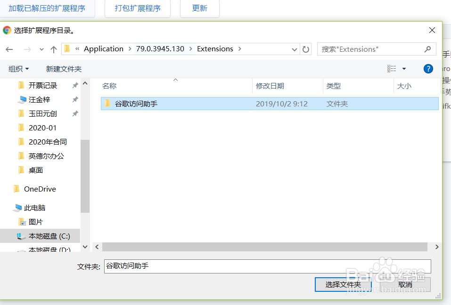Go up one folder level
Viewport: 451px width, 305px height.
(54, 49)
